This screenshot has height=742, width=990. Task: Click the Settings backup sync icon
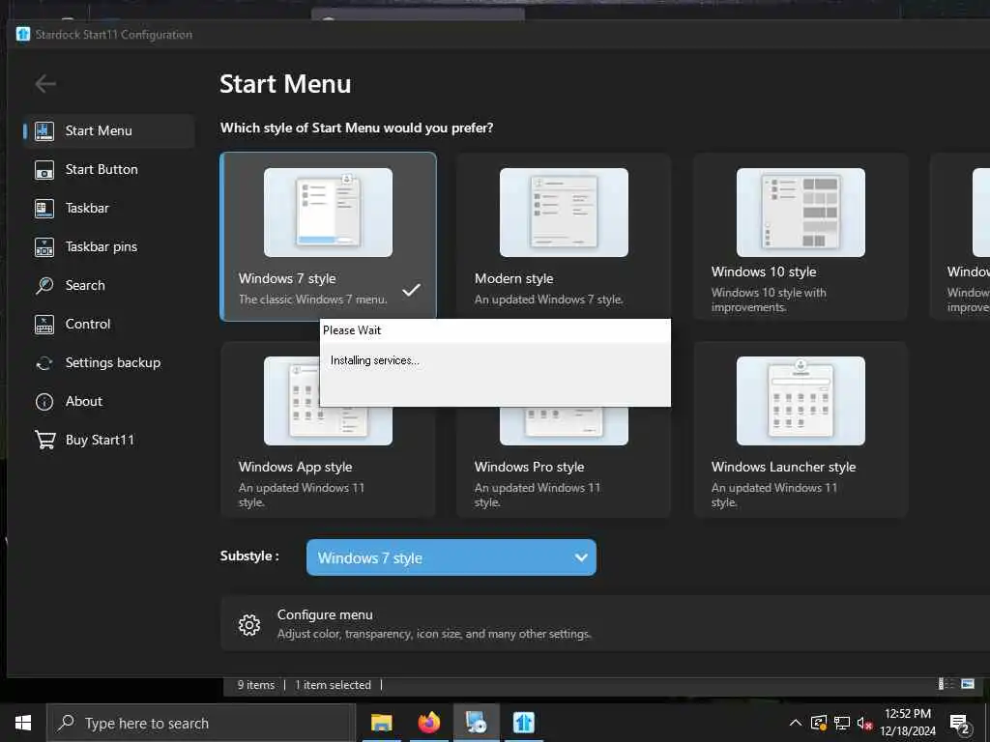[44, 363]
